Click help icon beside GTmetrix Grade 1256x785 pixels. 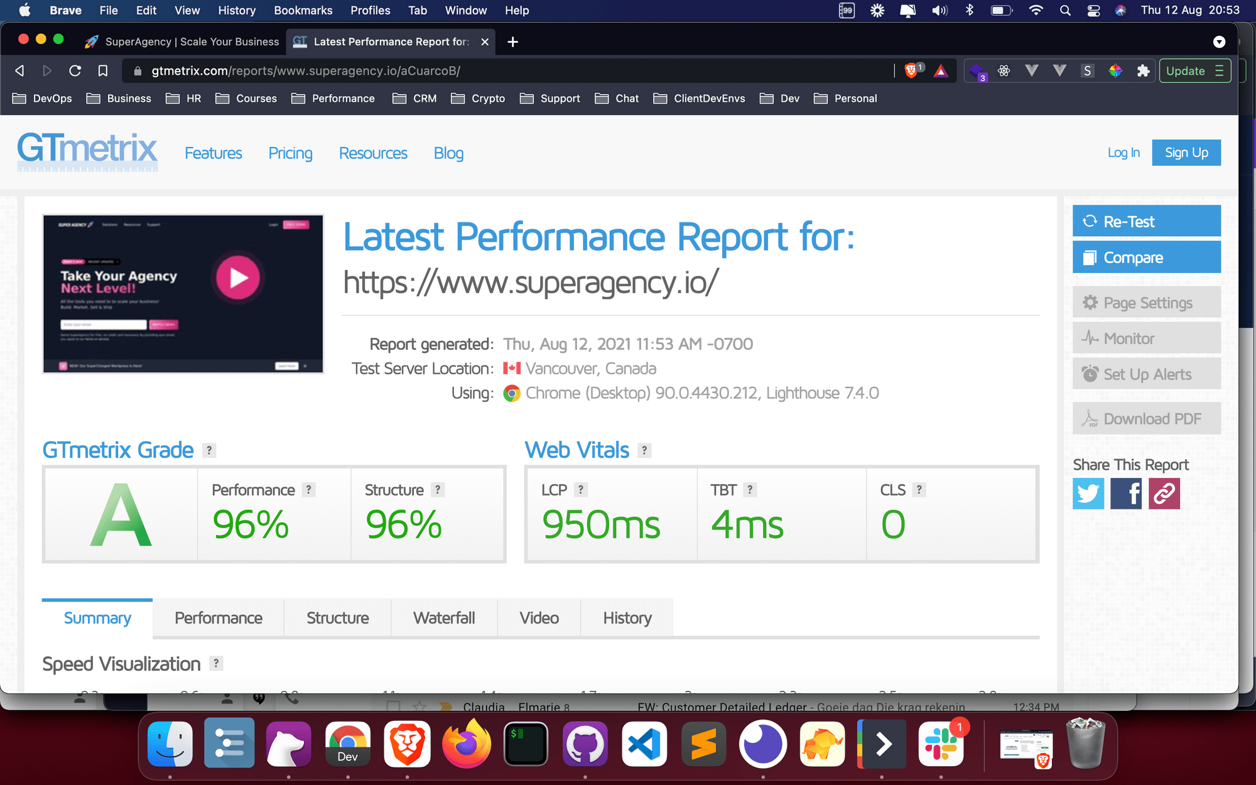[x=209, y=450]
